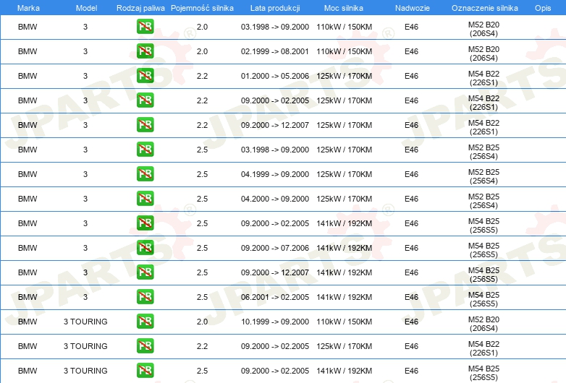Click engine capacity 2.0 in the 3 TOURING row
Viewport: 566px width, 383px height.
click(x=202, y=322)
